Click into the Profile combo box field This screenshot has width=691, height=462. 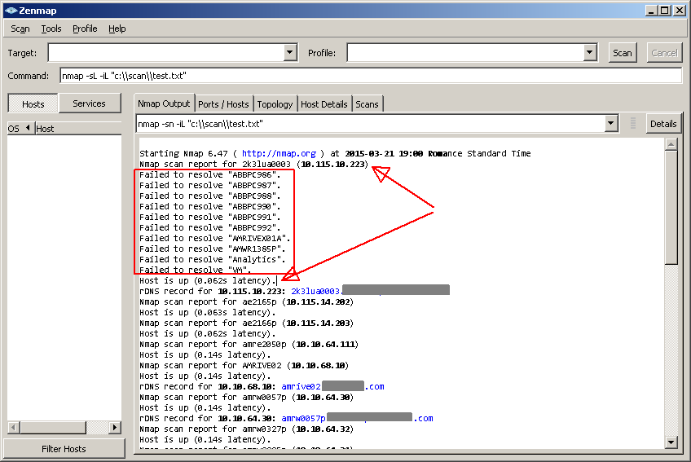pos(465,53)
